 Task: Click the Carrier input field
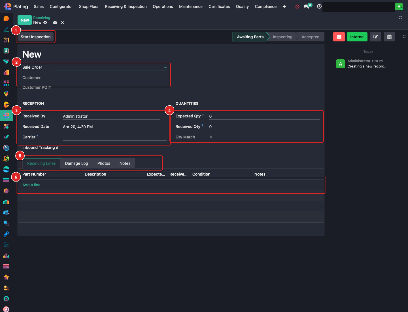click(x=114, y=137)
